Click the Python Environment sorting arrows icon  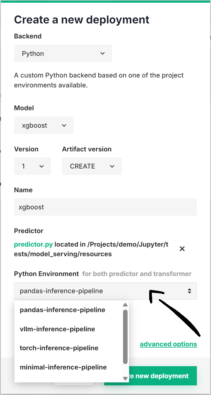(189, 291)
